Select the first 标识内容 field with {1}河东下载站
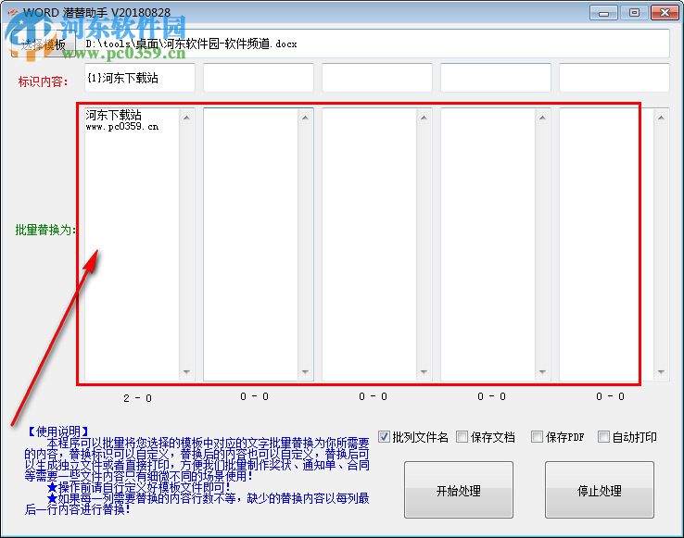This screenshot has height=538, width=684. click(140, 78)
